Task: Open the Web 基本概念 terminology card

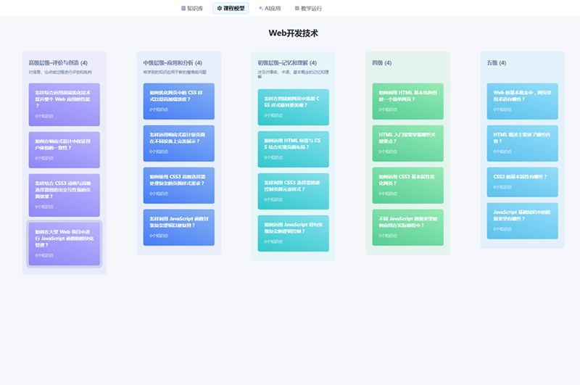Action: click(x=522, y=101)
